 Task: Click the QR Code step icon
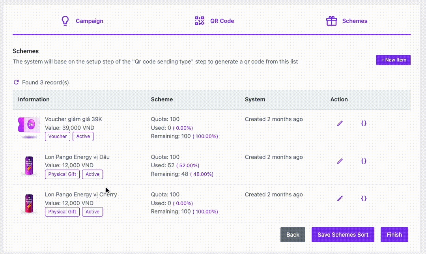point(200,21)
